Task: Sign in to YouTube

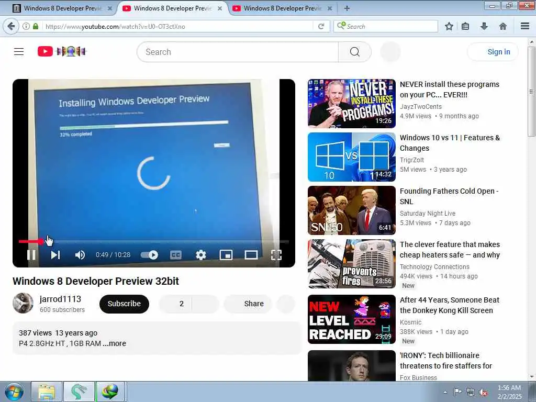Action: [493, 52]
